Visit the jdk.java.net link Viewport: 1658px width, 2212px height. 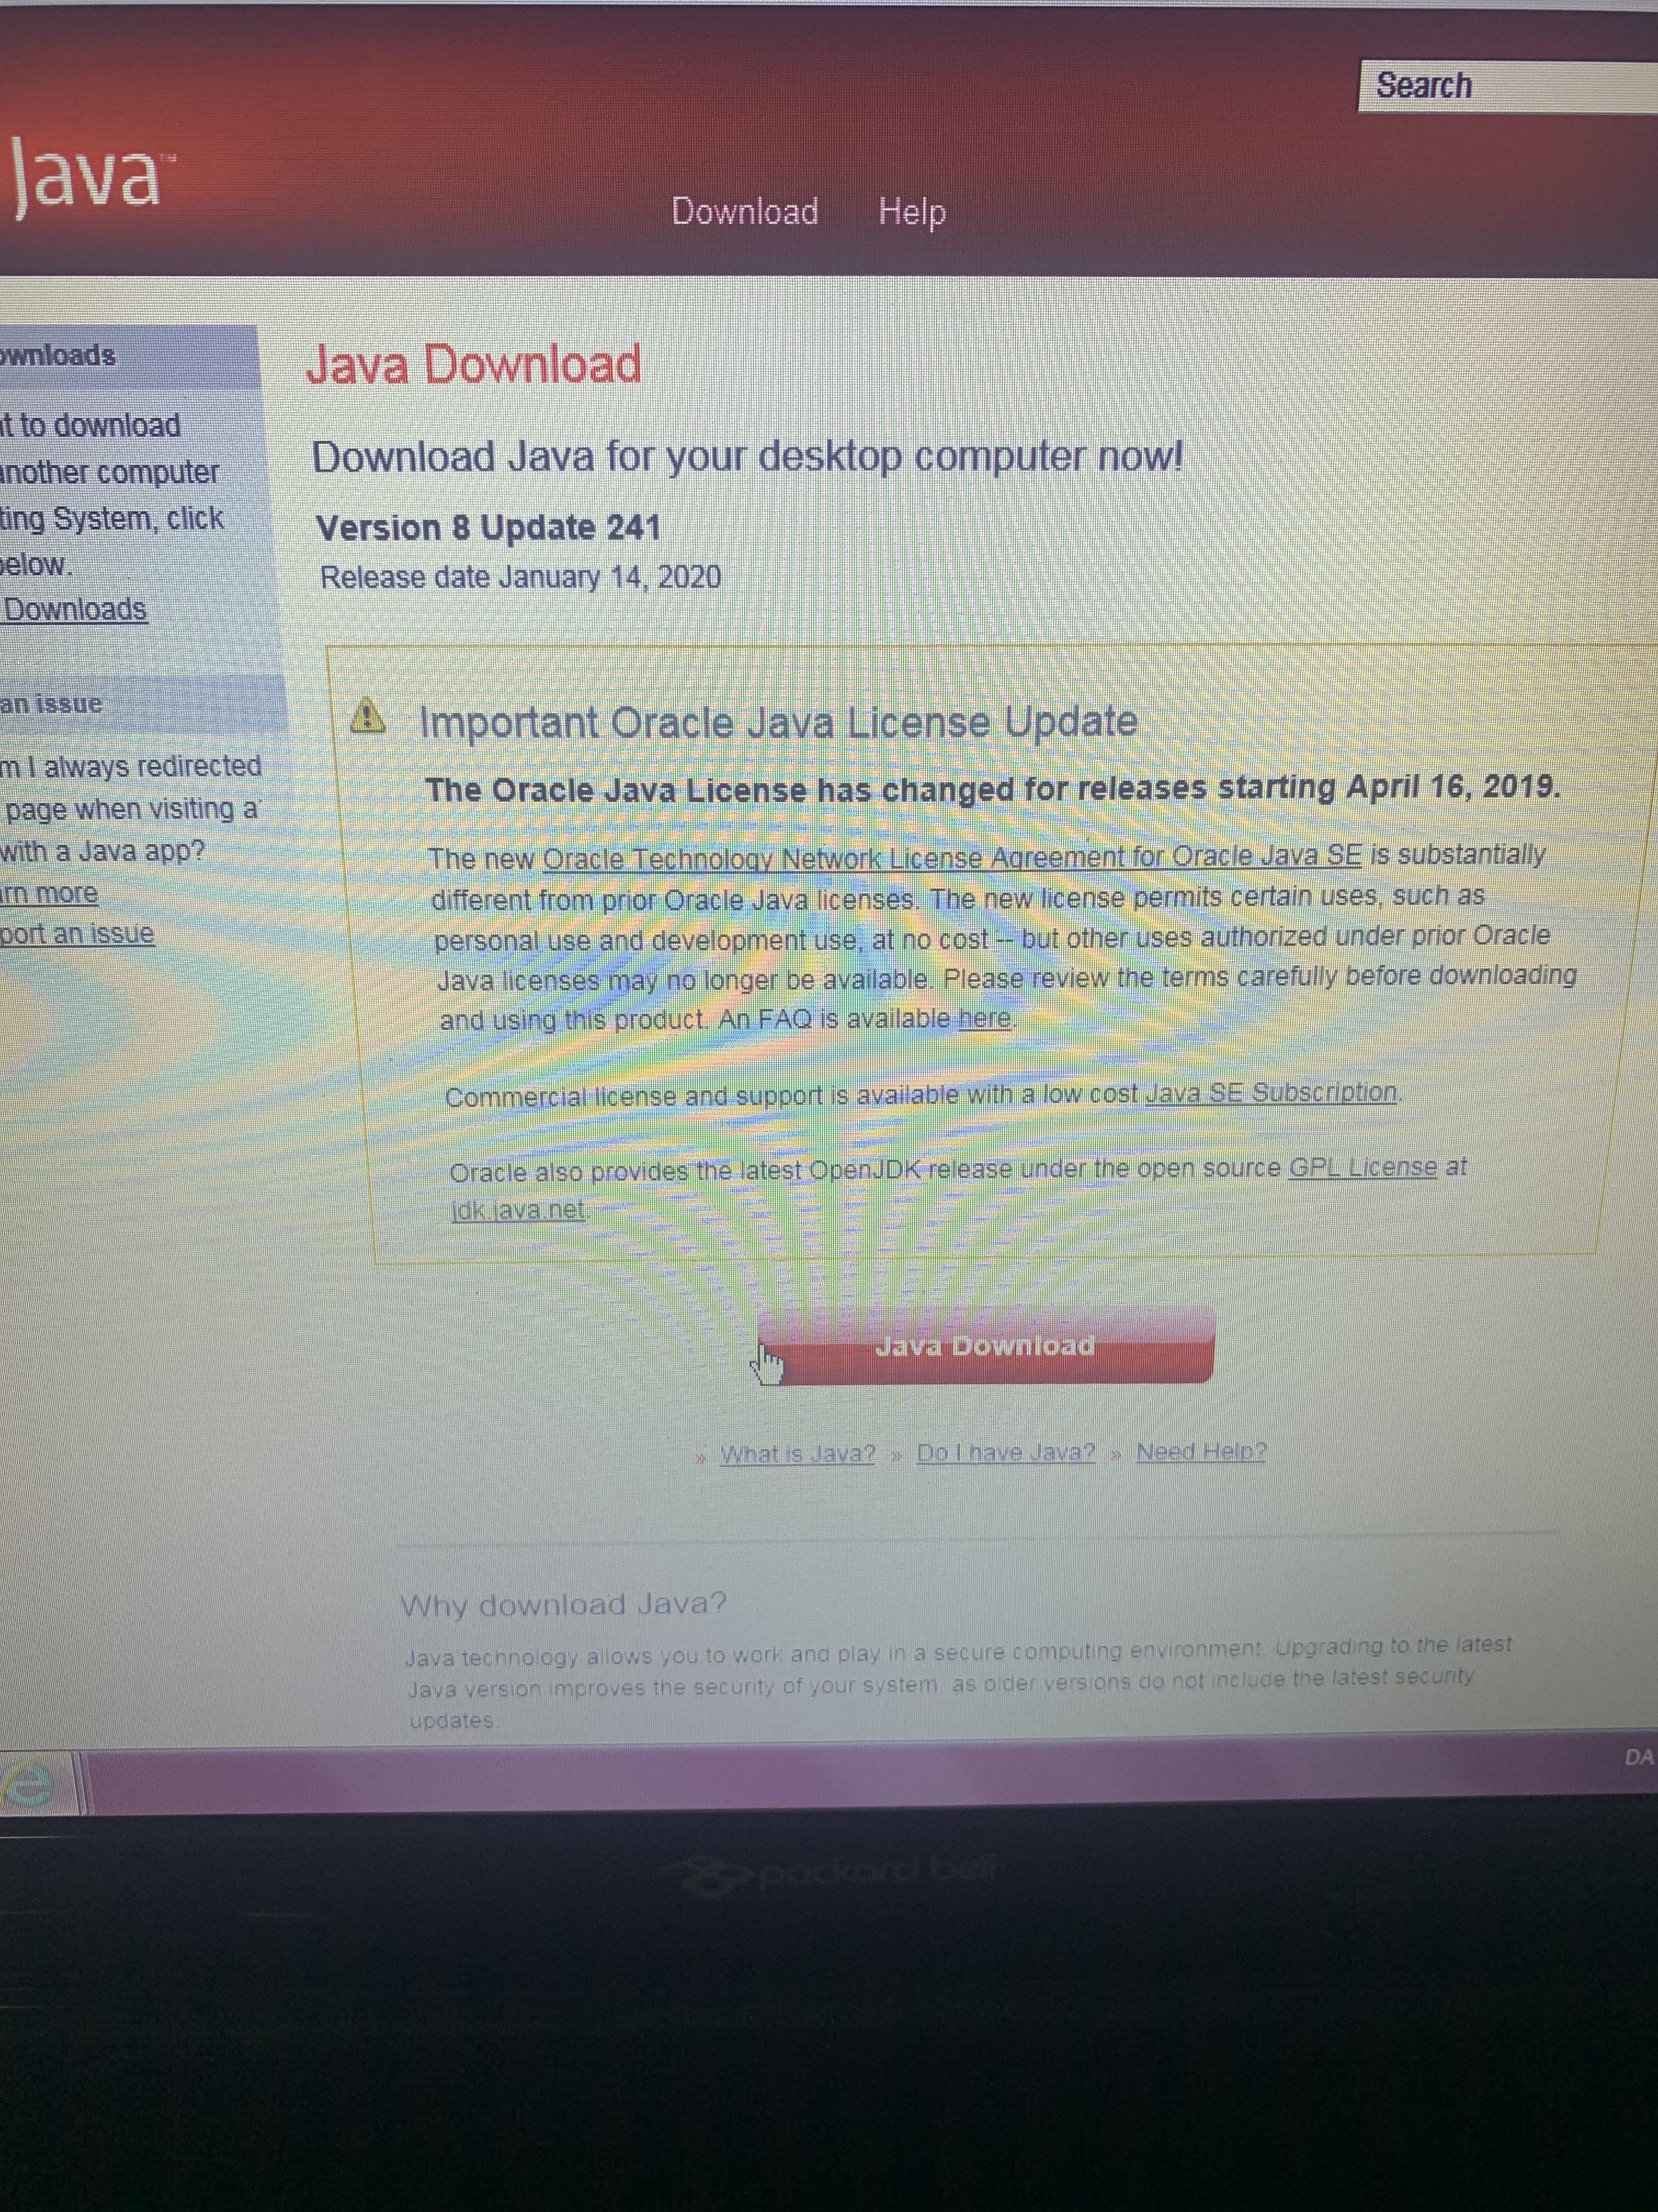518,1209
